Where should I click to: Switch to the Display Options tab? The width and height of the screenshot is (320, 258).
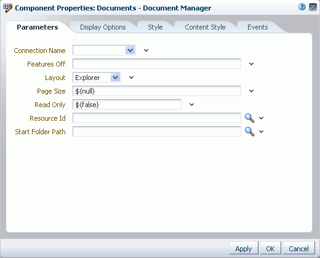pyautogui.click(x=103, y=27)
